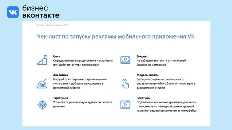Click the Аналитика heading

61,75
